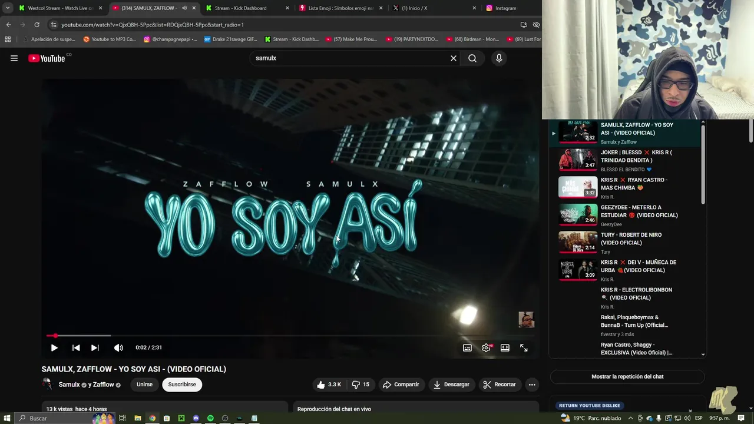Screen dimensions: 754x424
Task: Play KRIS R x DEI V - MUÑECA DE URBA
Action: (x=626, y=270)
